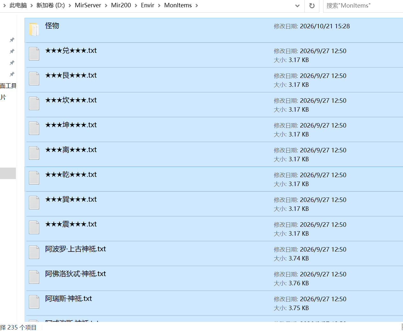Click the 3.75 KB size value
The image size is (403, 333).
click(x=299, y=308)
